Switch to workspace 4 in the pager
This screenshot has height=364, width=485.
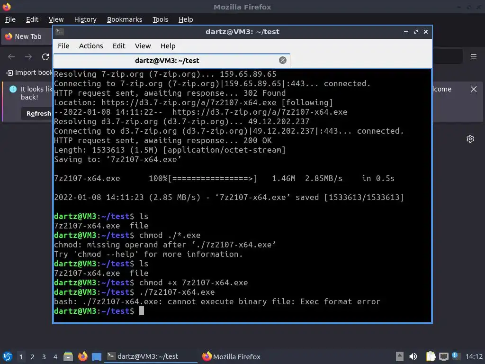(x=55, y=357)
